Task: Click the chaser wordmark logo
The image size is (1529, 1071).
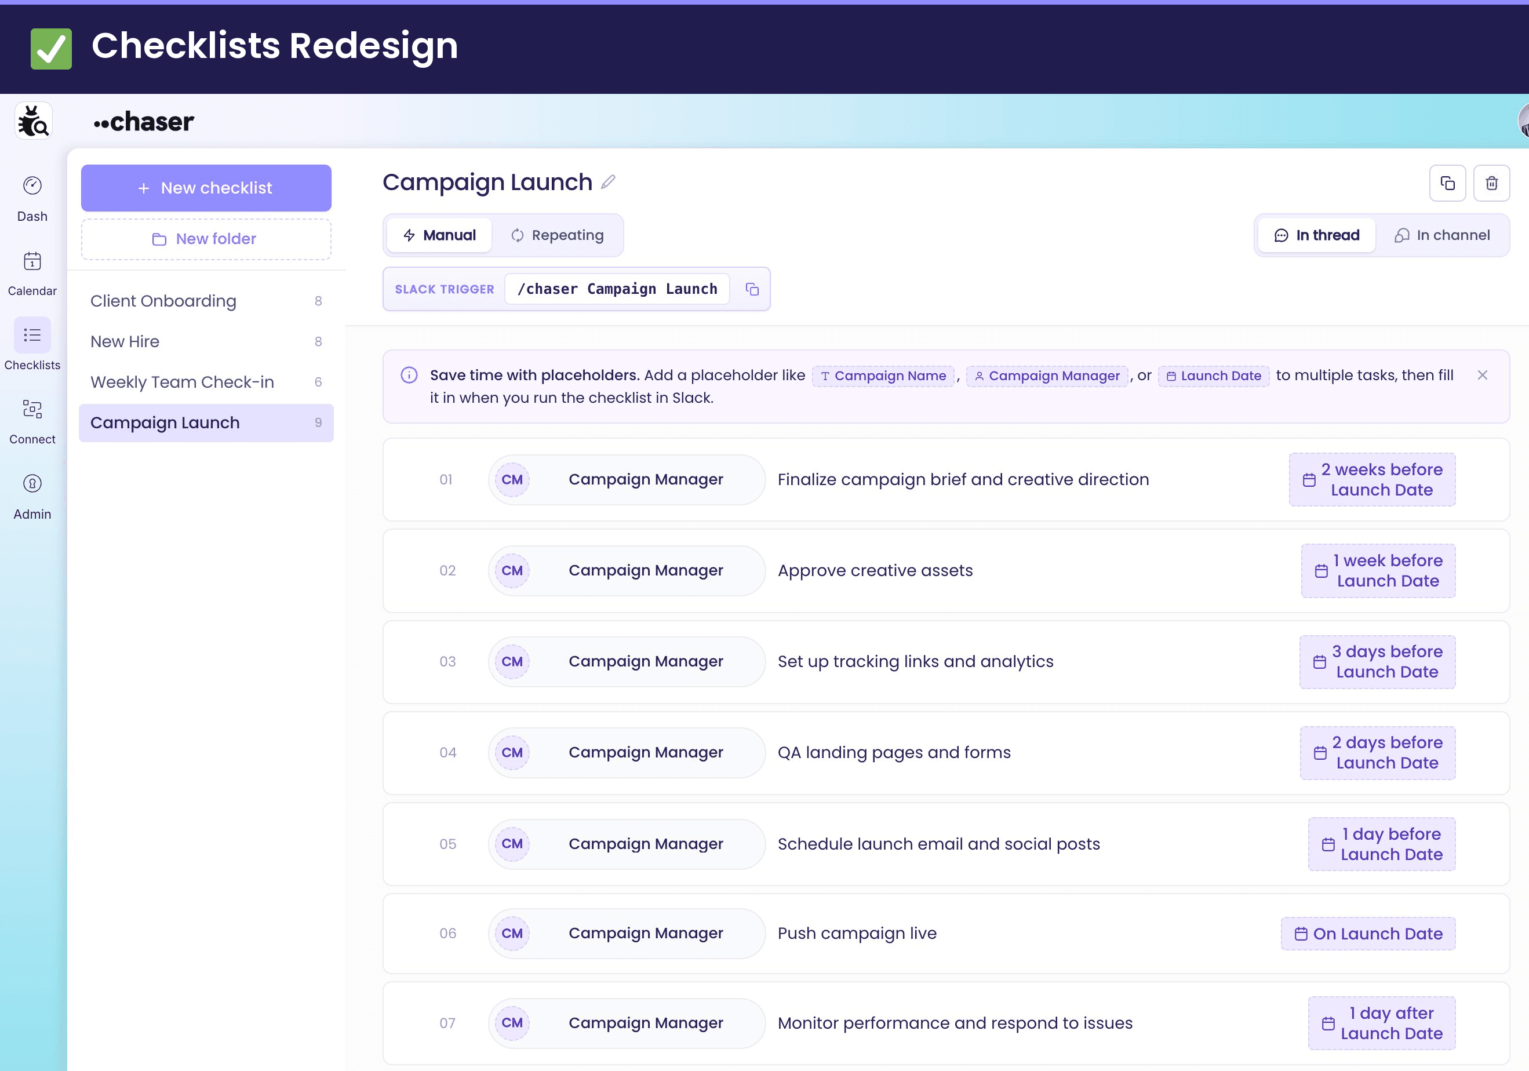Action: click(x=144, y=122)
